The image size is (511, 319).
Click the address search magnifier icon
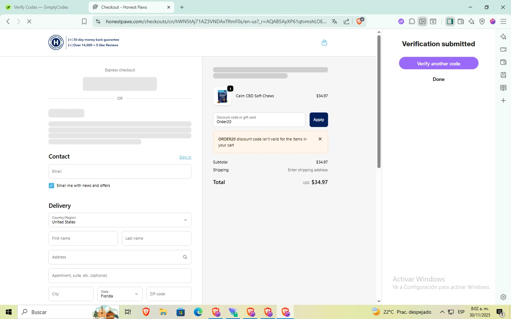coord(185,257)
